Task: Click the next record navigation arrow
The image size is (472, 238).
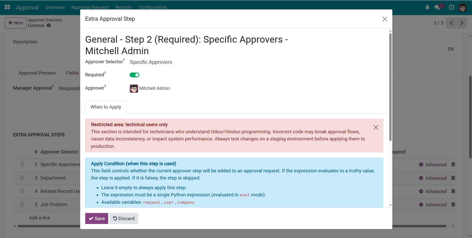Action: pyautogui.click(x=462, y=23)
